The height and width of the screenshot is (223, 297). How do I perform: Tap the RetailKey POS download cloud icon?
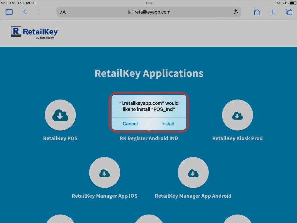coord(60,115)
